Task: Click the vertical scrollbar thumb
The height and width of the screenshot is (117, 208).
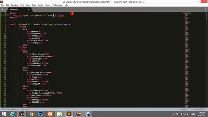Action: pyautogui.click(x=207, y=16)
